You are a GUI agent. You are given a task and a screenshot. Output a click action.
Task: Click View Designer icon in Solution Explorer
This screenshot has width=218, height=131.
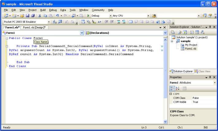tap(197, 32)
